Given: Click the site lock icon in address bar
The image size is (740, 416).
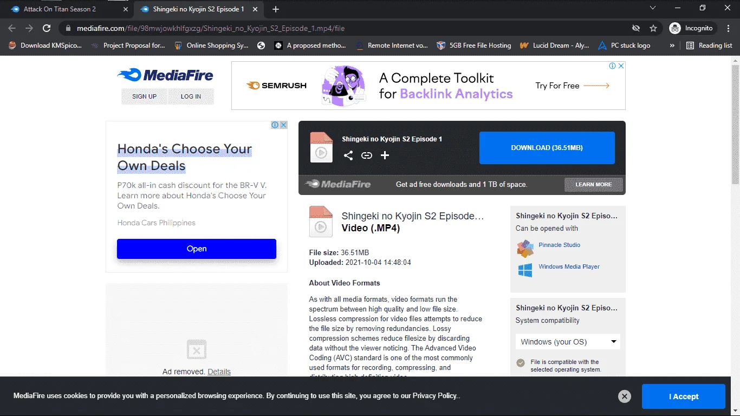Looking at the screenshot, I should click(x=68, y=28).
